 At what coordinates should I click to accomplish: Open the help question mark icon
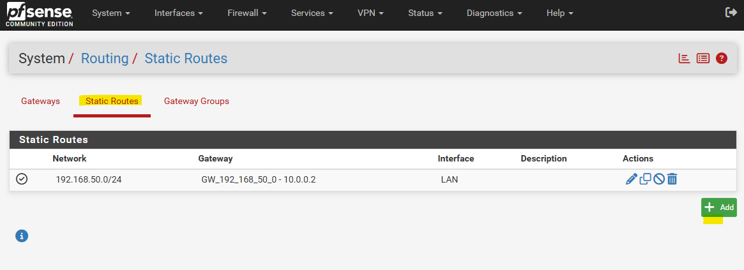[x=721, y=58]
